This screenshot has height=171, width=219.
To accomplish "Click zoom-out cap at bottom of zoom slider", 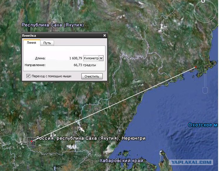I will pos(205,90).
